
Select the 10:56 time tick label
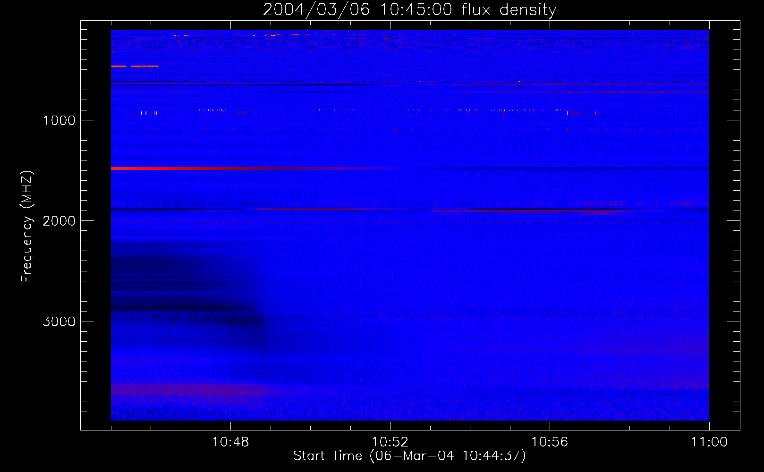(x=550, y=442)
